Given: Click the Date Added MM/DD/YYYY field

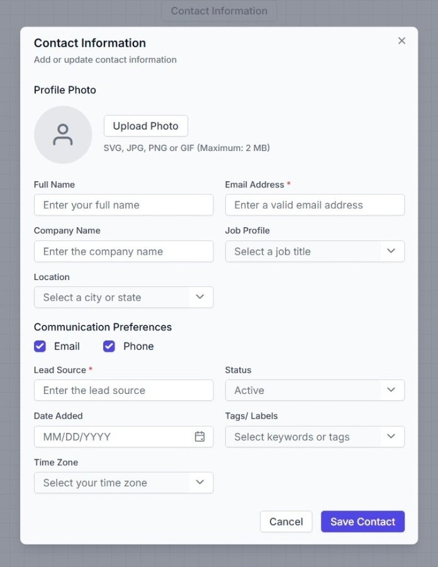Looking at the screenshot, I should pyautogui.click(x=113, y=437).
